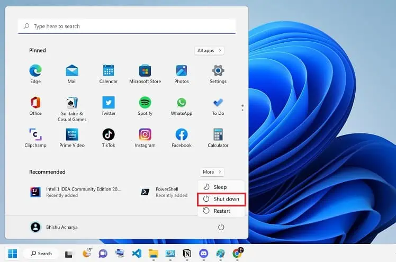The height and width of the screenshot is (262, 396).
Task: Open the To Do app
Action: tap(218, 106)
